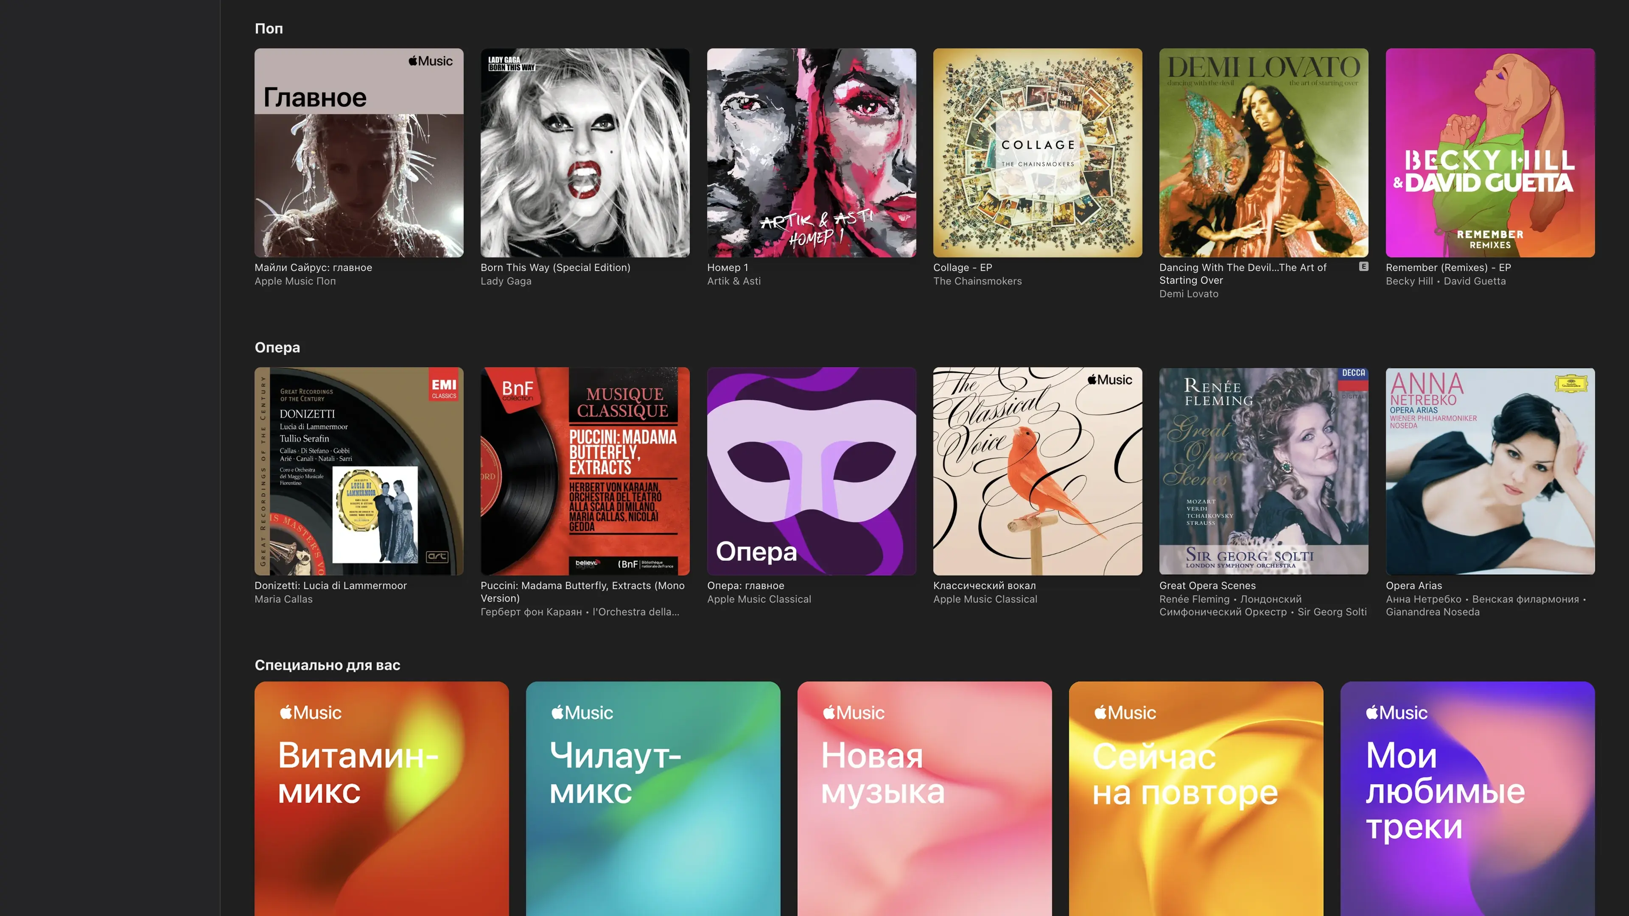
Task: Open Майли Сайрус: главное playlist cover
Action: [358, 152]
